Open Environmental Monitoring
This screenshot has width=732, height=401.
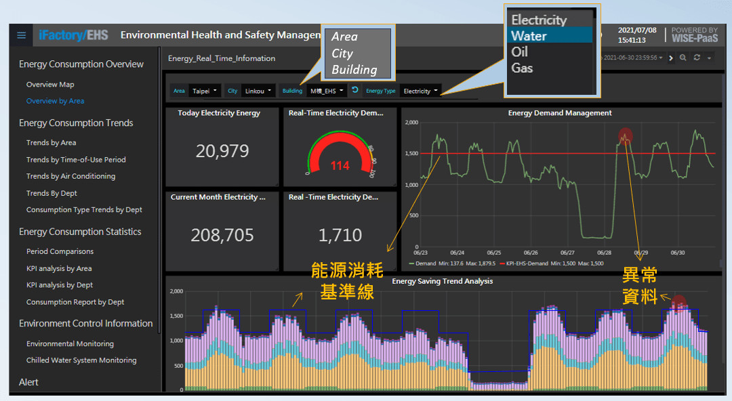pyautogui.click(x=70, y=343)
